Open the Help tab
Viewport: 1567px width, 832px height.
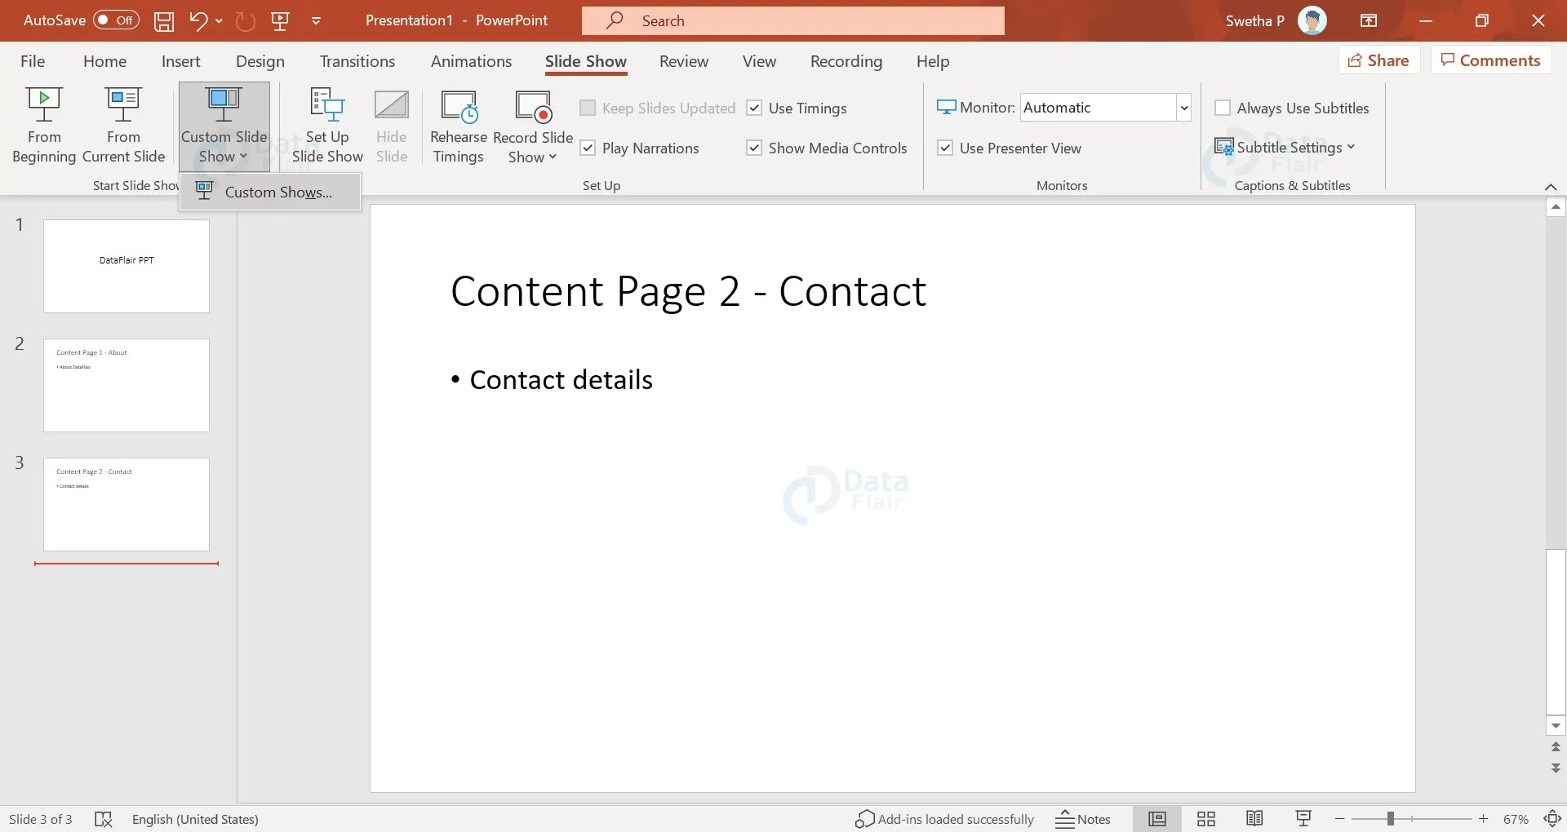click(x=933, y=61)
